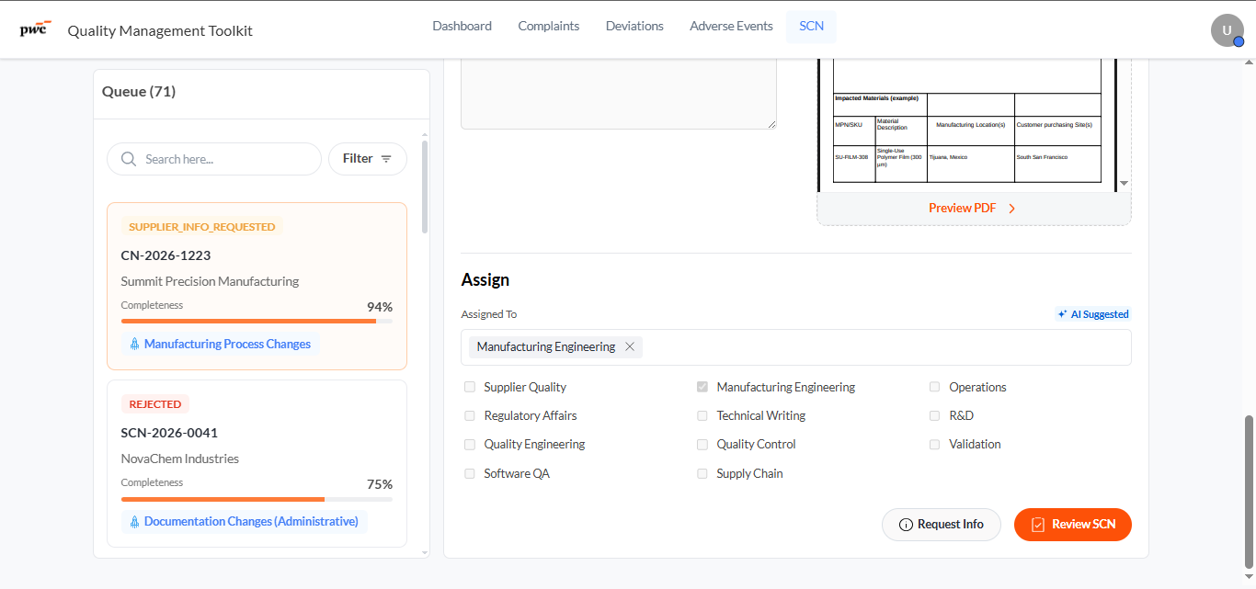Screen dimensions: 1256x589
Task: Enable the Regulatory Affairs checkbox
Action: coord(470,416)
